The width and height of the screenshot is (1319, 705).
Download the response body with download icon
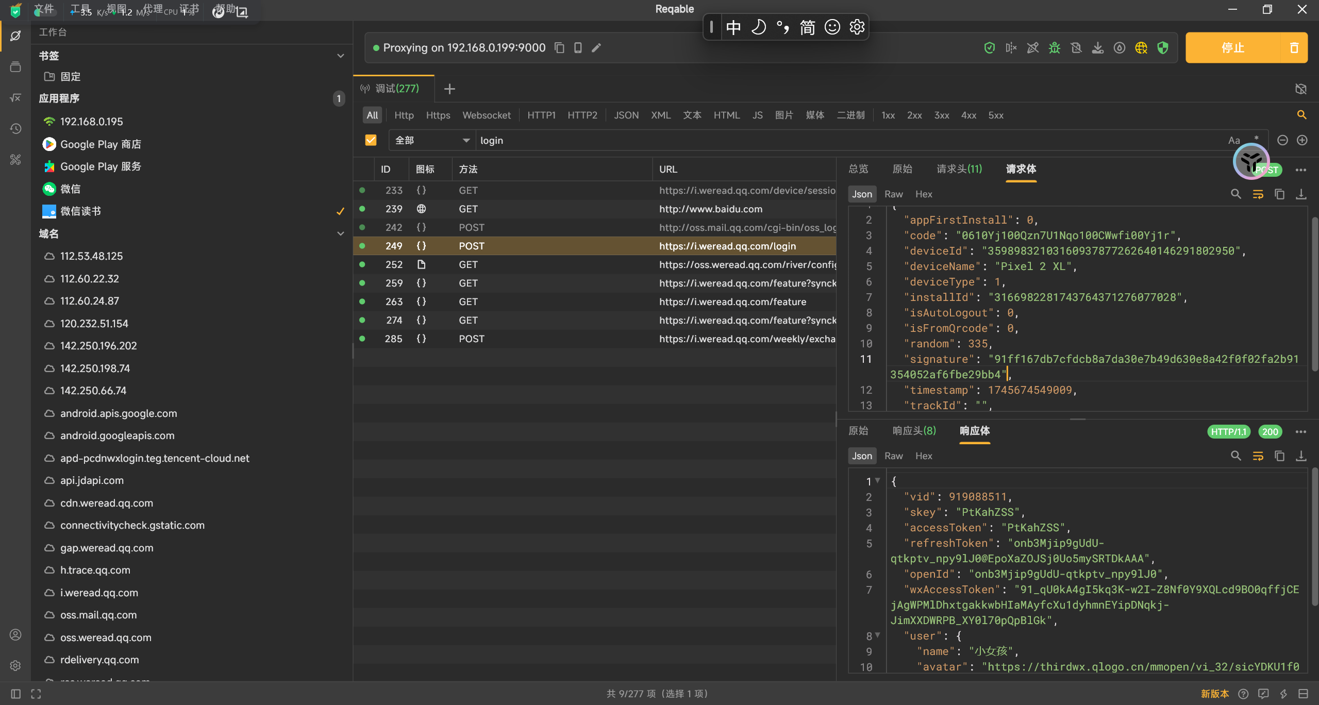pyautogui.click(x=1301, y=456)
